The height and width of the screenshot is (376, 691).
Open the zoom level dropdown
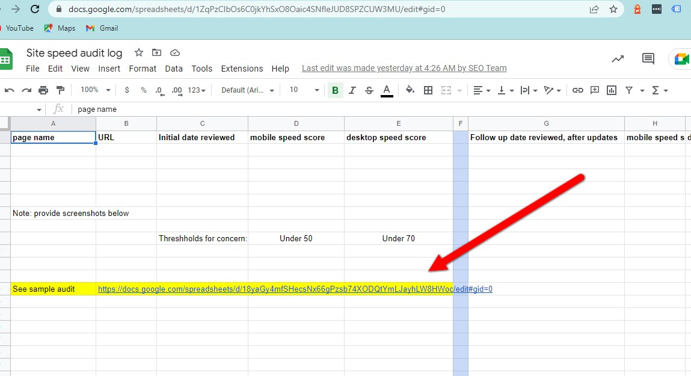point(94,90)
